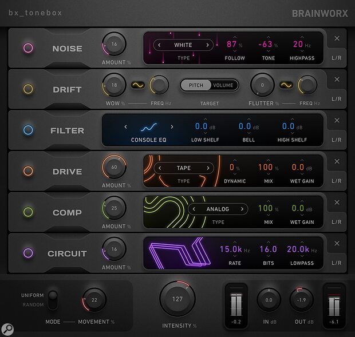This screenshot has height=337, width=355.
Task: Select VOLUME as drift target
Action: click(x=223, y=85)
